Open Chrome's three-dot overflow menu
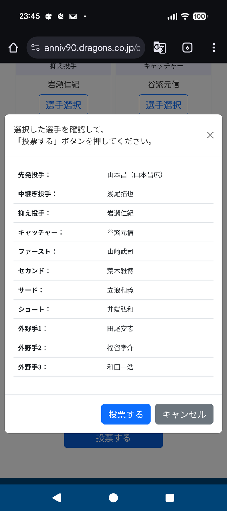 pos(214,48)
